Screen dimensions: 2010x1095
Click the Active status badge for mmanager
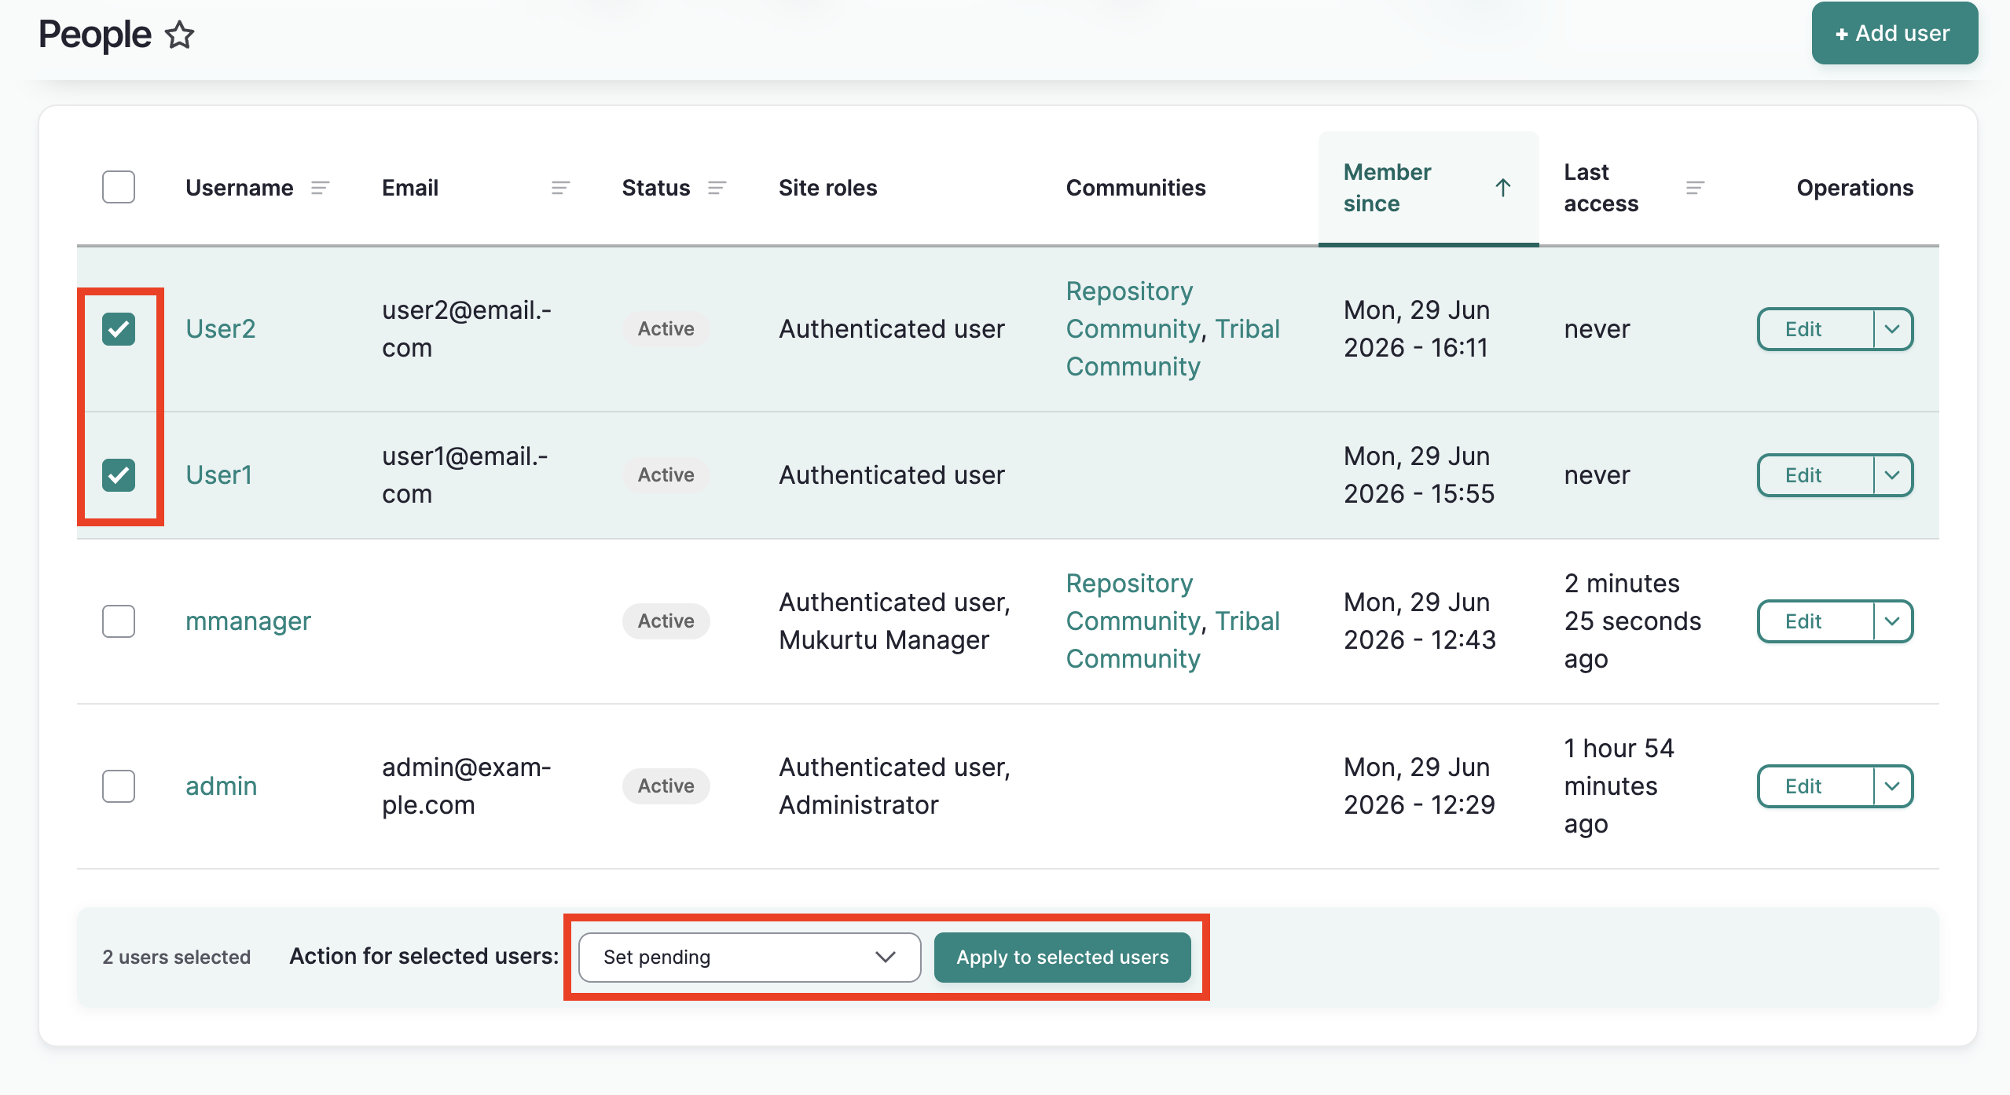point(666,621)
